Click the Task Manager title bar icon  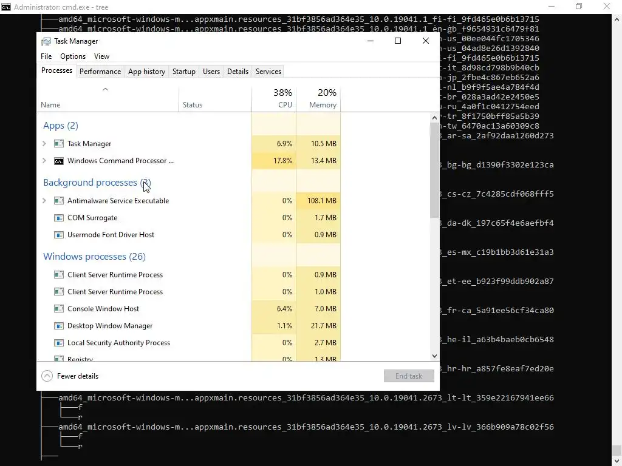click(46, 41)
